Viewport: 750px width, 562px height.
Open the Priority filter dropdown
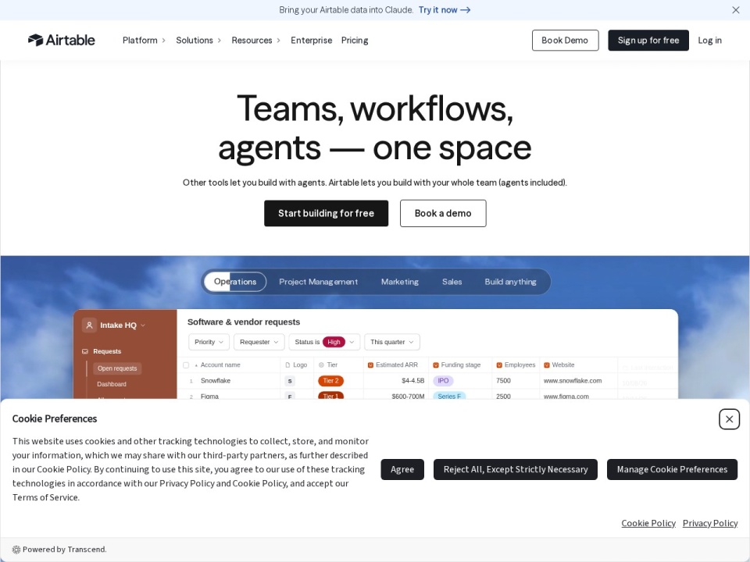click(x=209, y=342)
